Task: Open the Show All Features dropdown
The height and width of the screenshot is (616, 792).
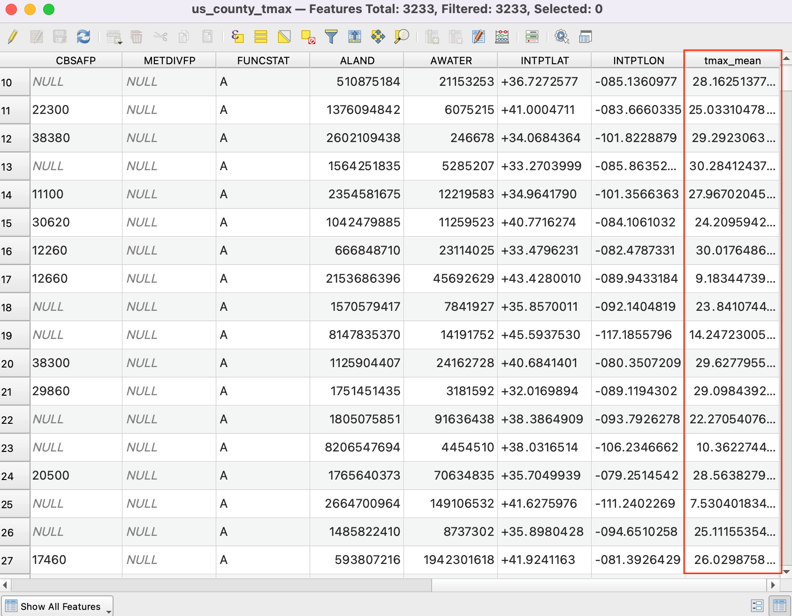Action: point(57,606)
